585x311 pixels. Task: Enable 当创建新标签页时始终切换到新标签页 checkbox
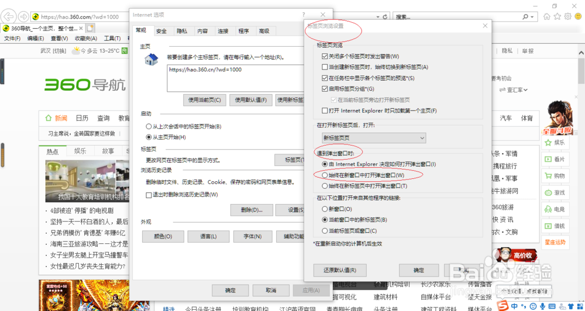(x=324, y=67)
